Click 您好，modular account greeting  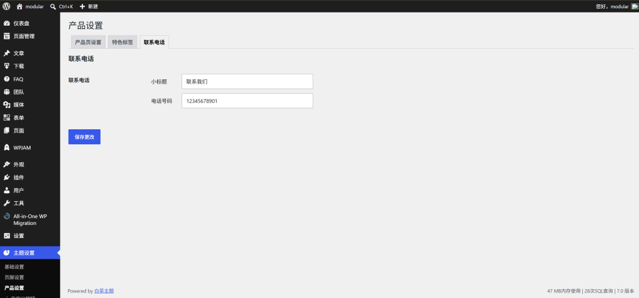[613, 6]
